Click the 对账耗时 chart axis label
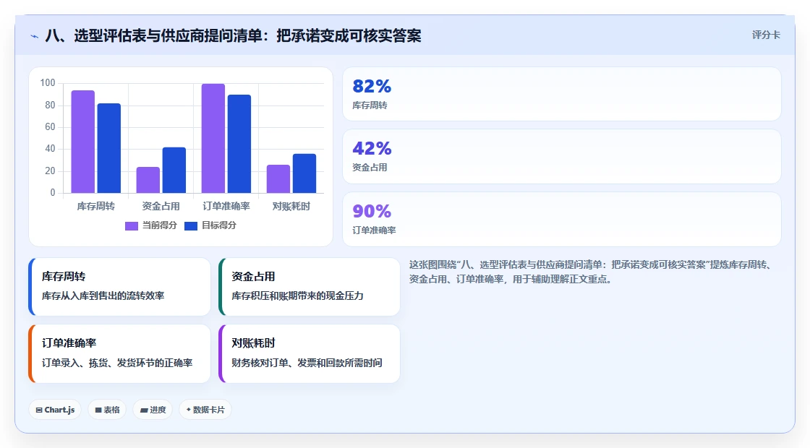The width and height of the screenshot is (810, 448). click(x=291, y=207)
